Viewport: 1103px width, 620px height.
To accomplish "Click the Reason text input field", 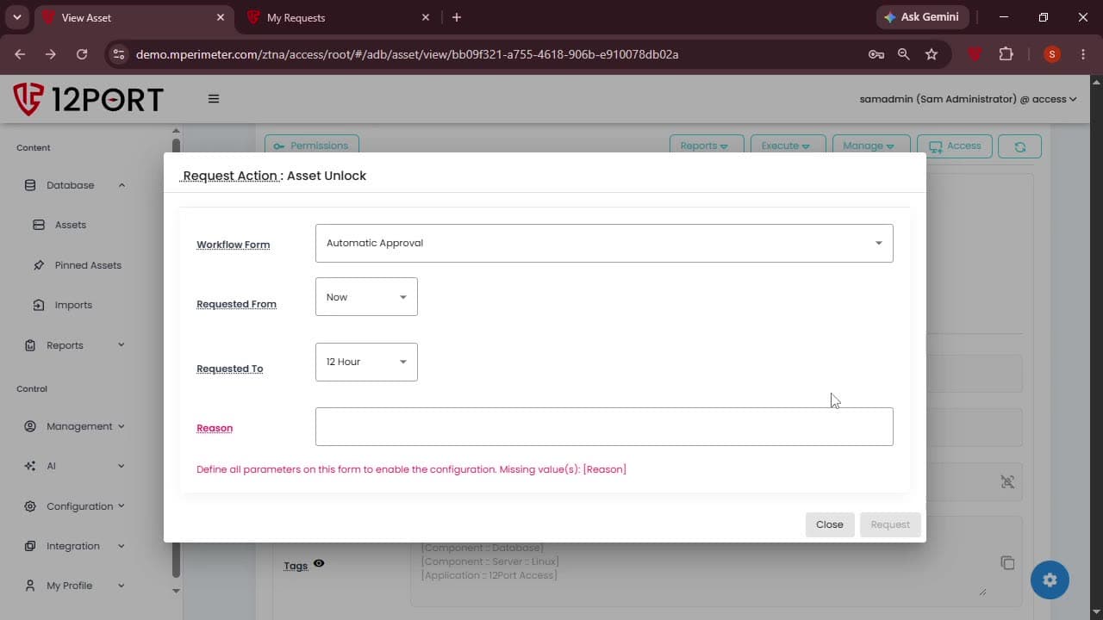I will point(604,427).
